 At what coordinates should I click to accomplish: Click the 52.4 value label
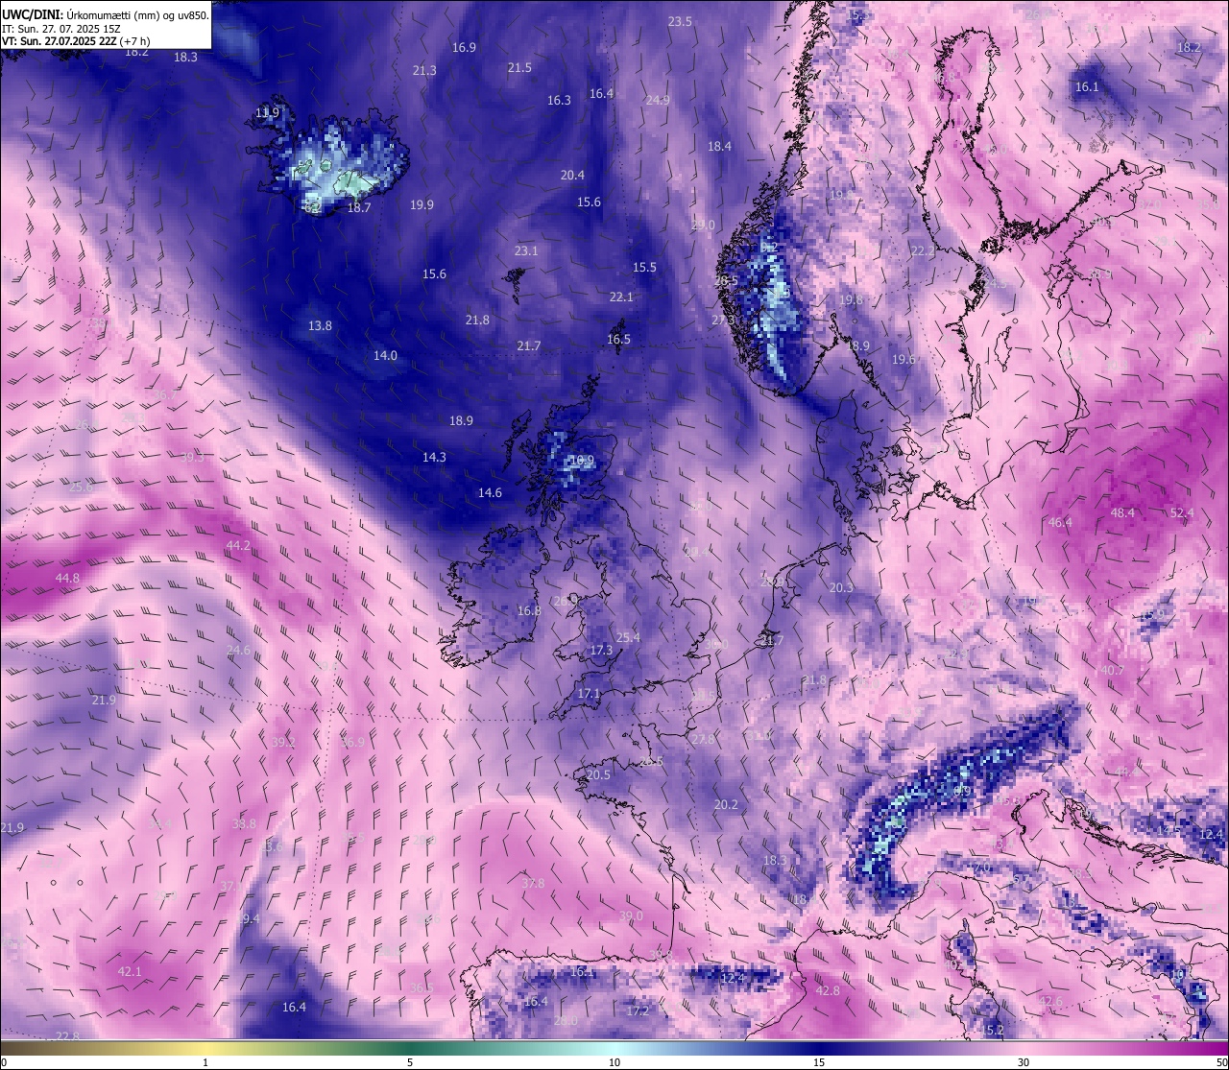1182,512
